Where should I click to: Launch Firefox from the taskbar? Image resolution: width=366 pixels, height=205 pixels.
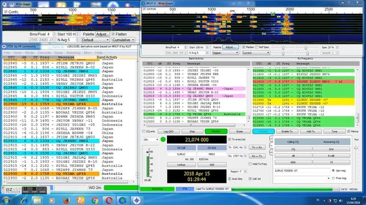[x=66, y=200]
